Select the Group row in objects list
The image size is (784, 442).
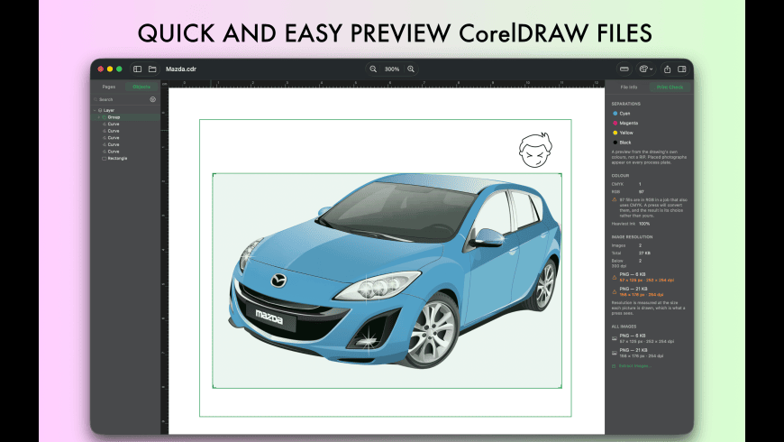pos(126,117)
